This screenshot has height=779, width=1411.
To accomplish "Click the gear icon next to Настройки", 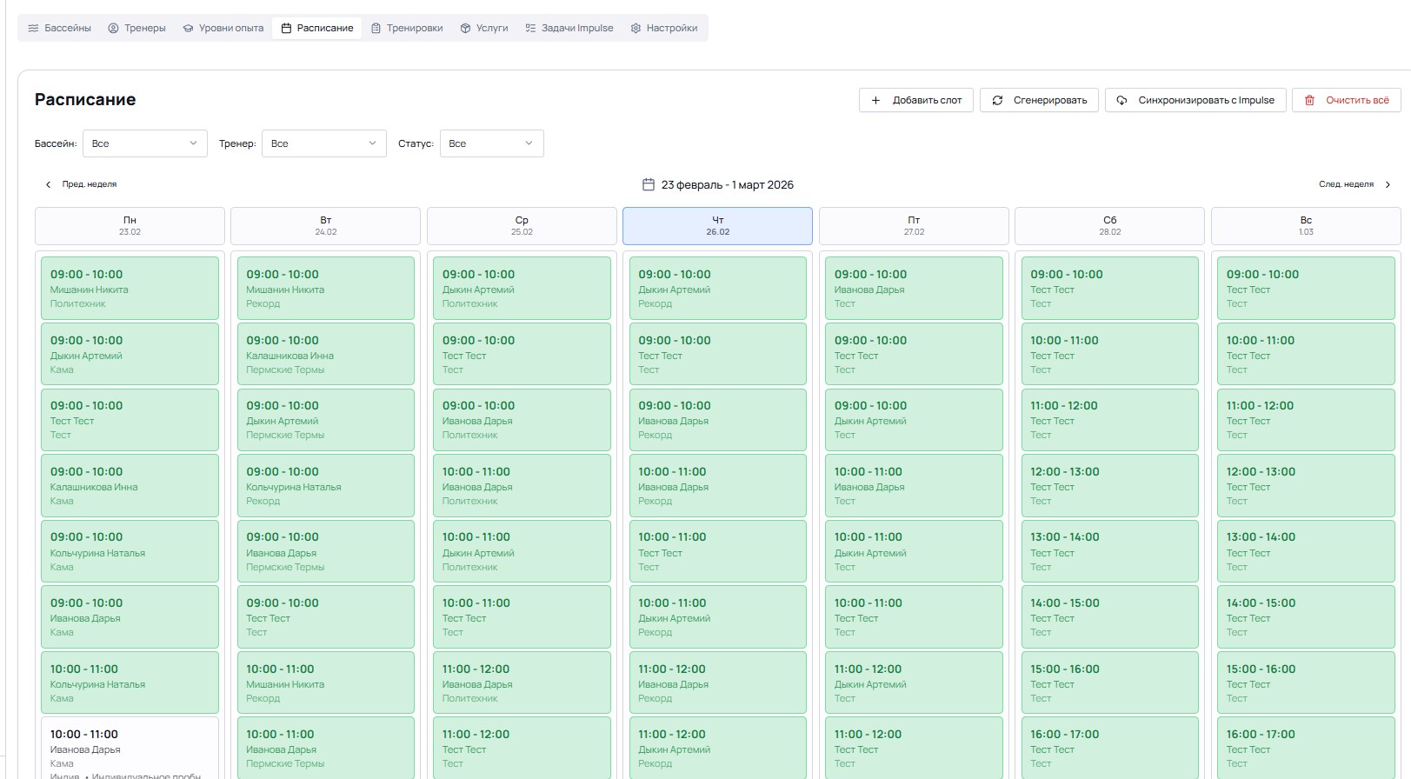I will [636, 28].
